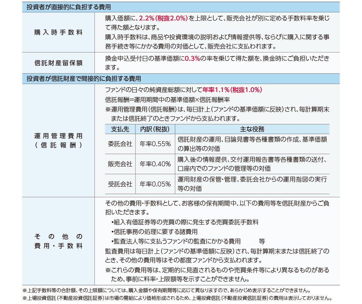Click the 年率0.40% cell
The image size is (362, 304).
(155, 164)
